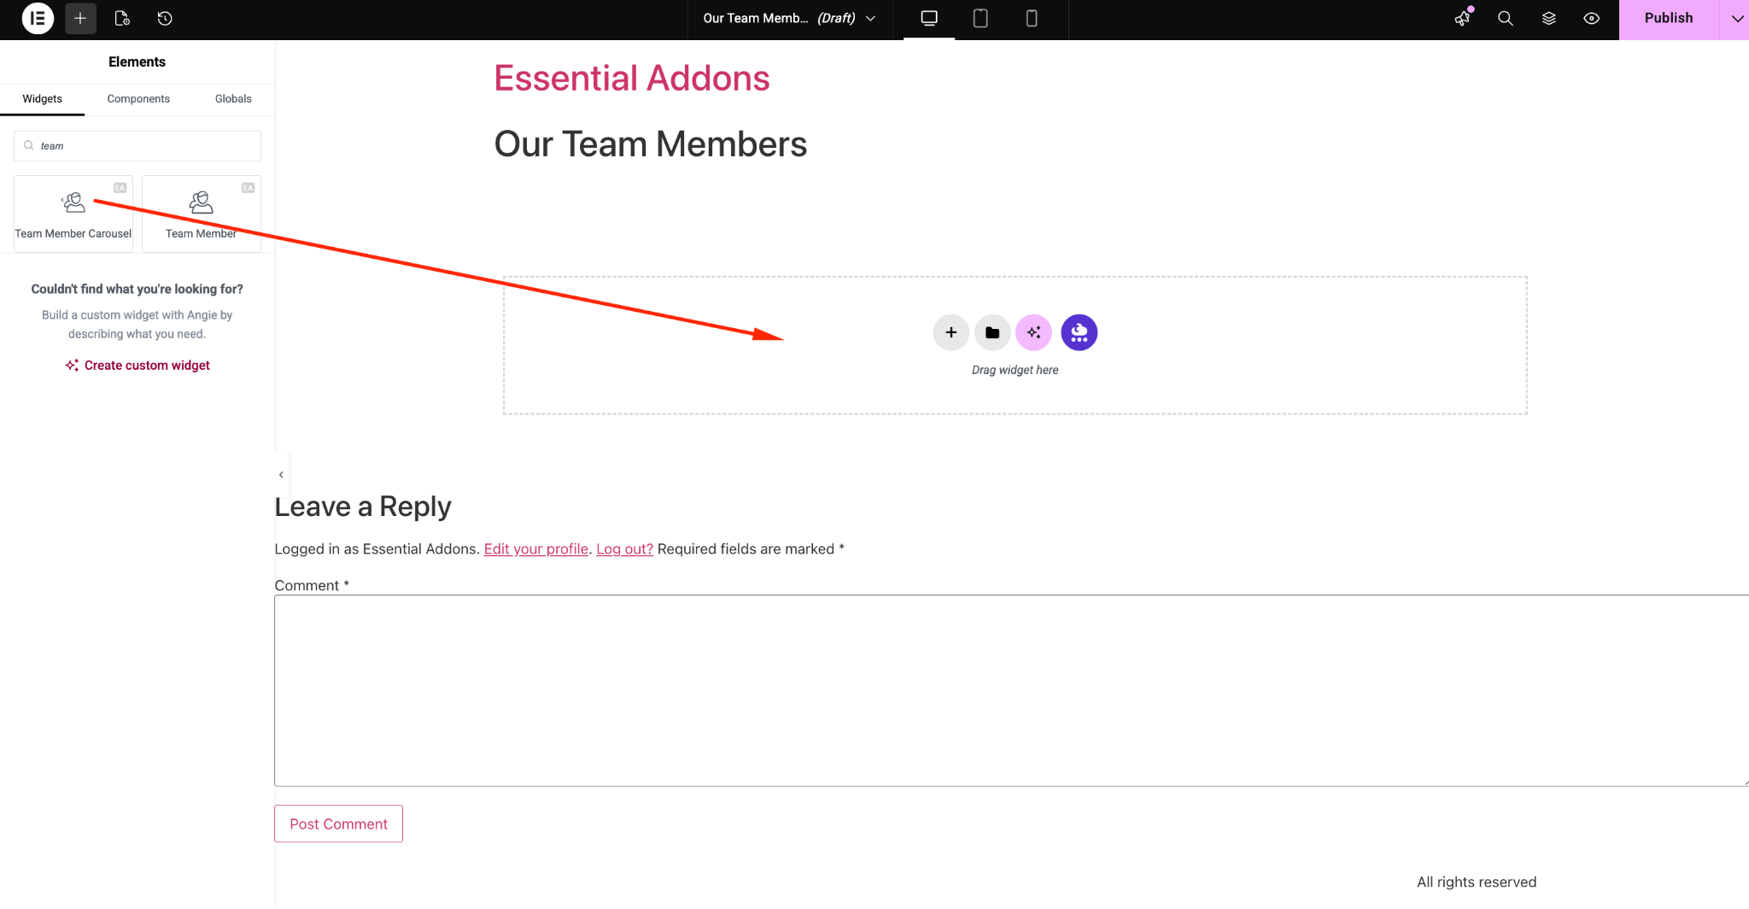Image resolution: width=1749 pixels, height=909 pixels.
Task: Open the Structure layers icon
Action: (x=1548, y=18)
